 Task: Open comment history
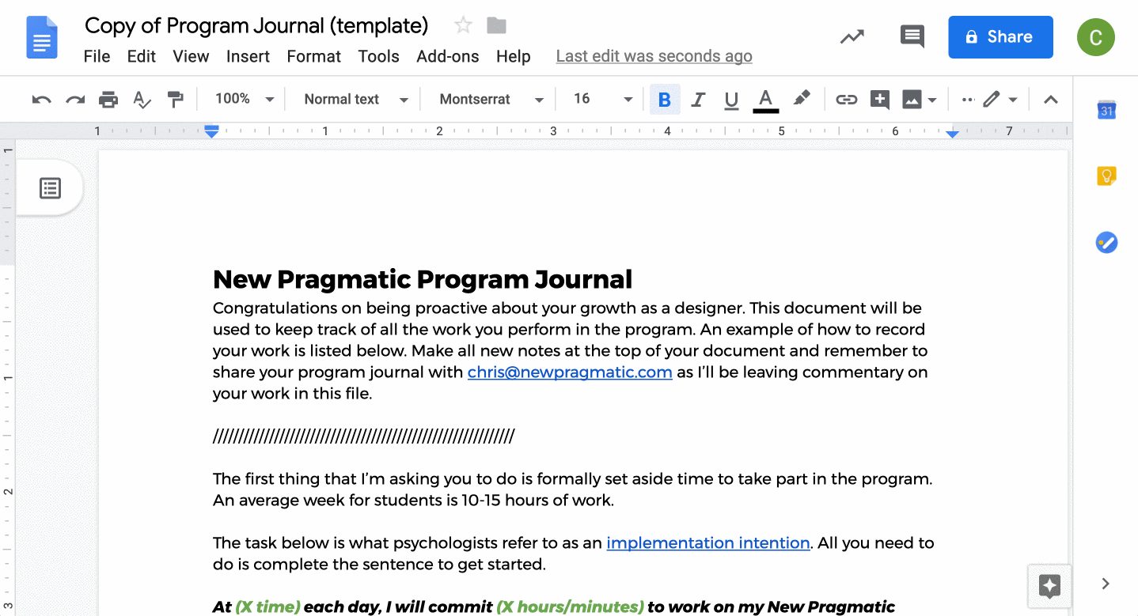pos(912,36)
